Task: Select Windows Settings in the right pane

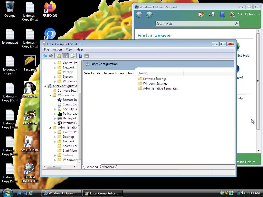Action: (153, 83)
